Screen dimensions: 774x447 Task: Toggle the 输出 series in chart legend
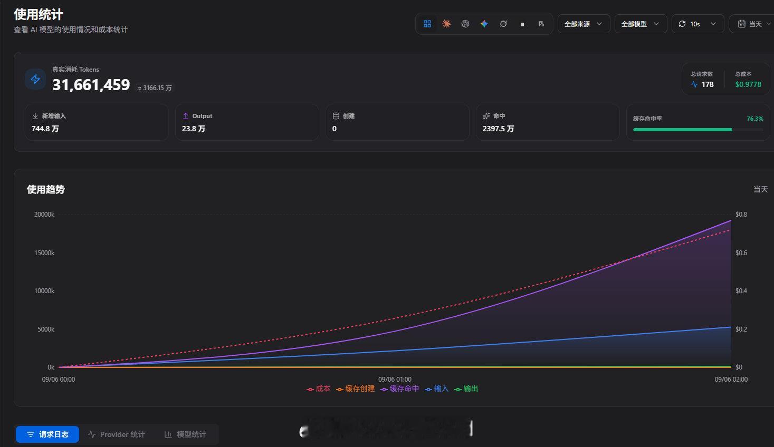[x=466, y=388]
